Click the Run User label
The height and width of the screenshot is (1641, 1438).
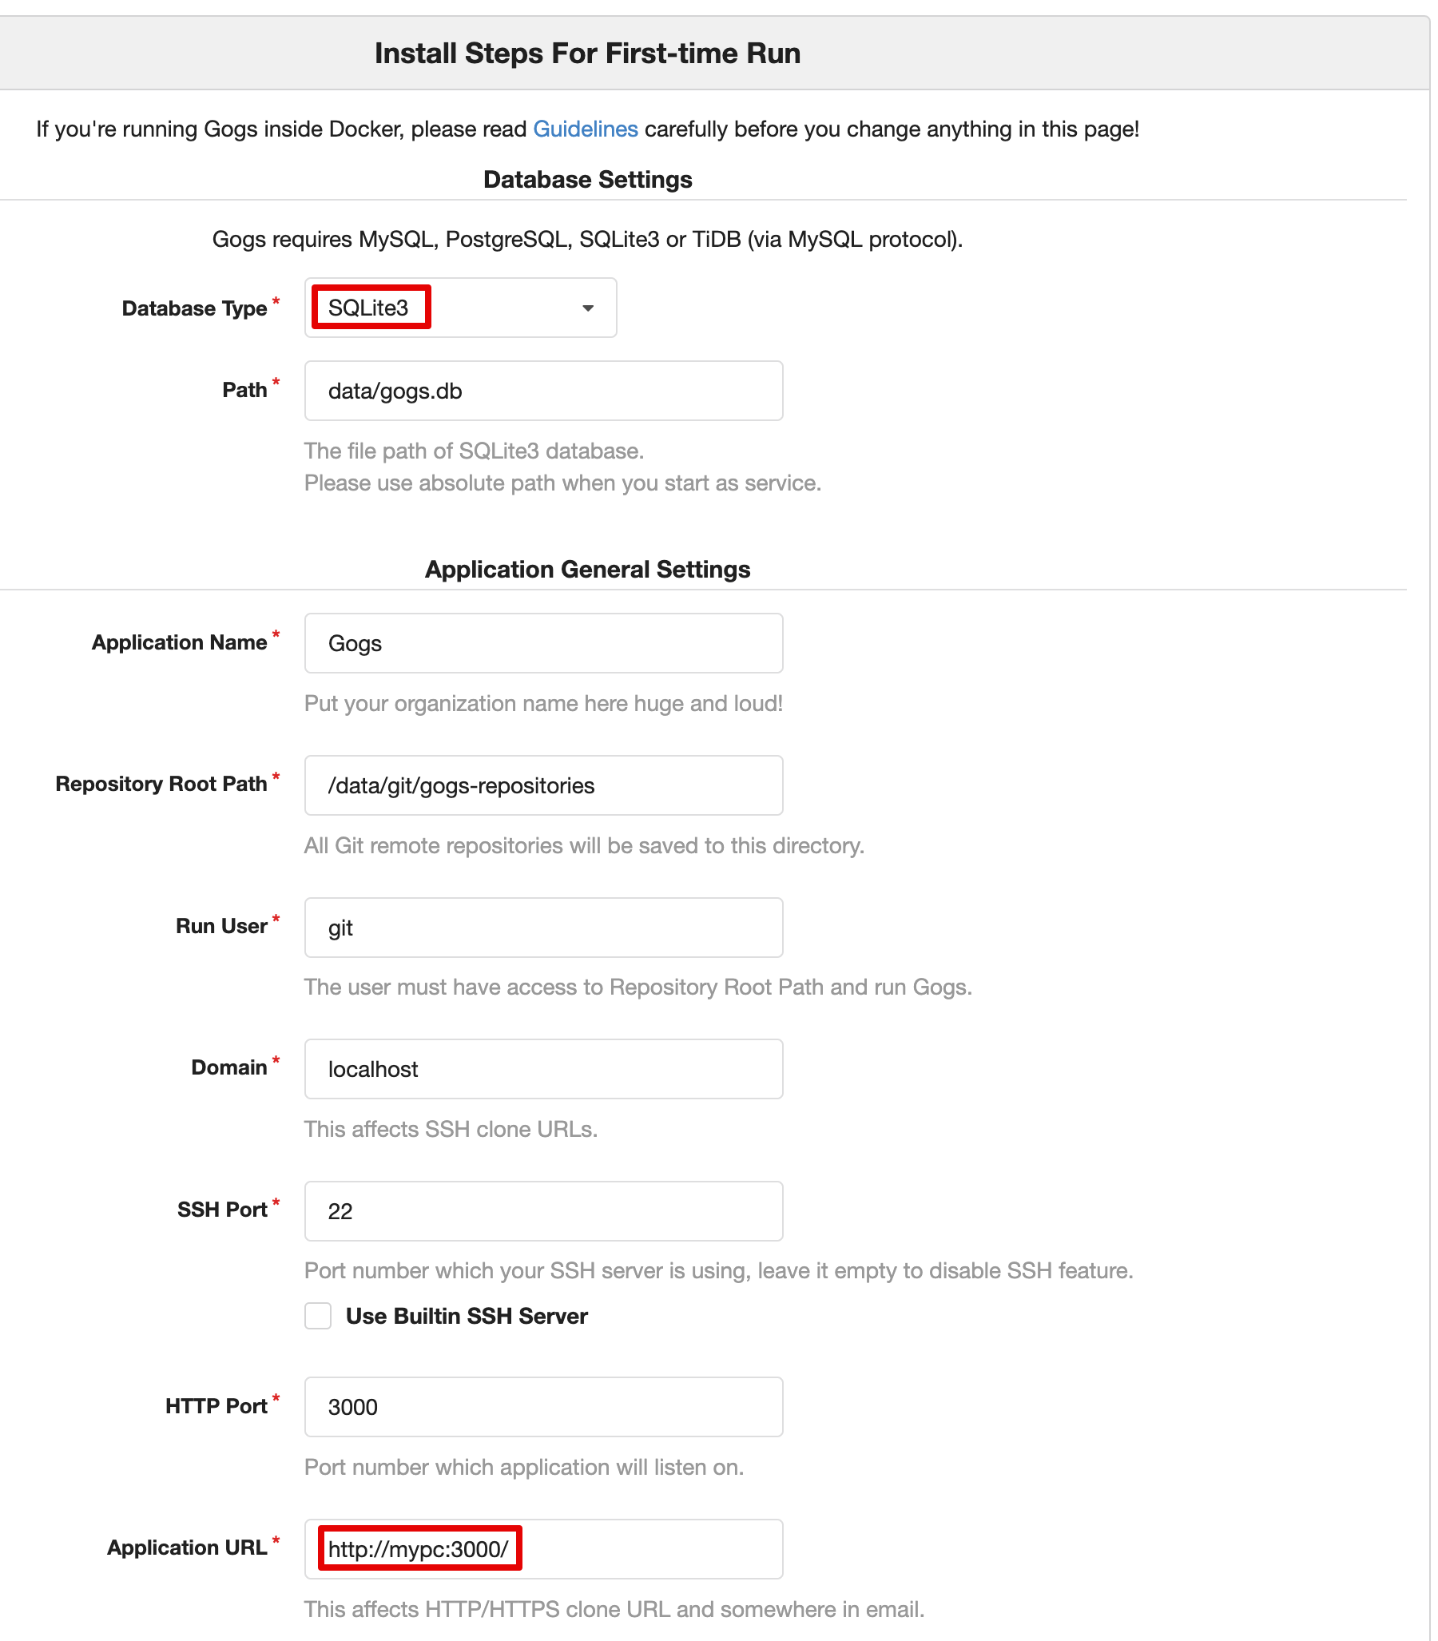pyautogui.click(x=221, y=926)
